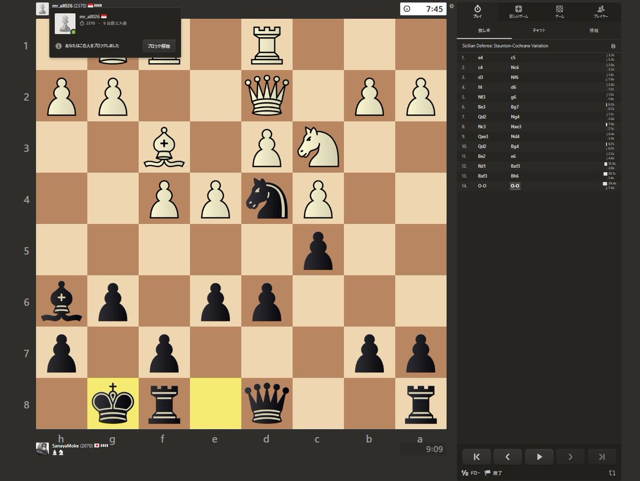This screenshot has width=640, height=481.
Task: Click SanayaMoke username below board
Action: point(65,445)
